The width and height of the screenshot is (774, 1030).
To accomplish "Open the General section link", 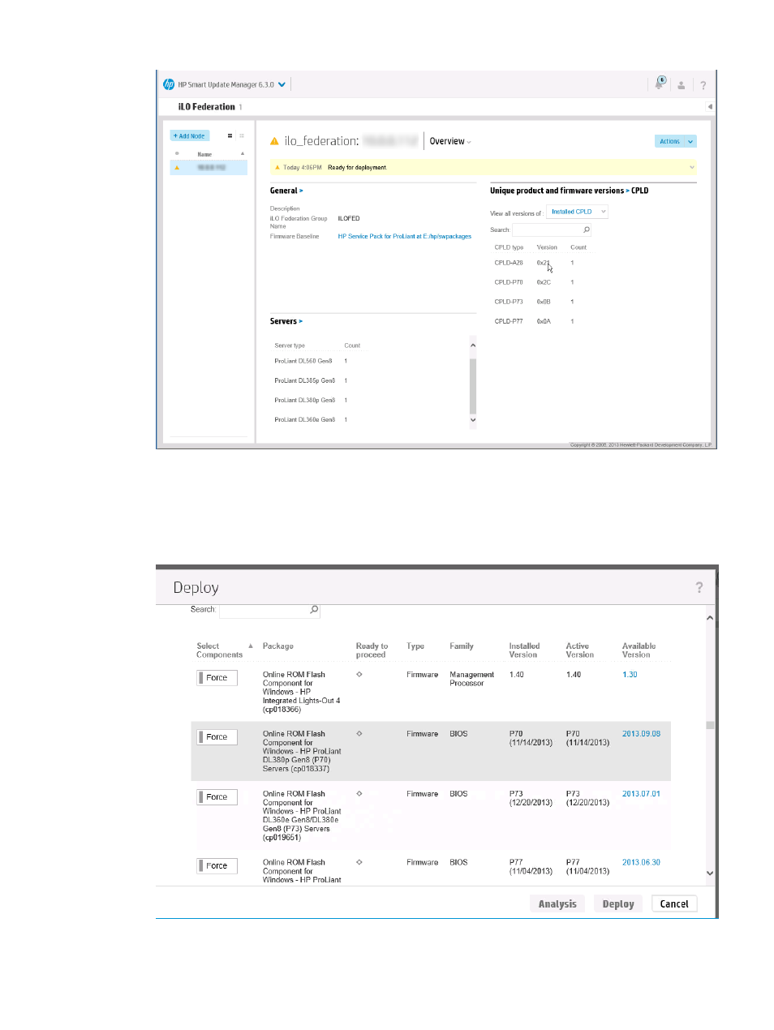I will point(286,191).
